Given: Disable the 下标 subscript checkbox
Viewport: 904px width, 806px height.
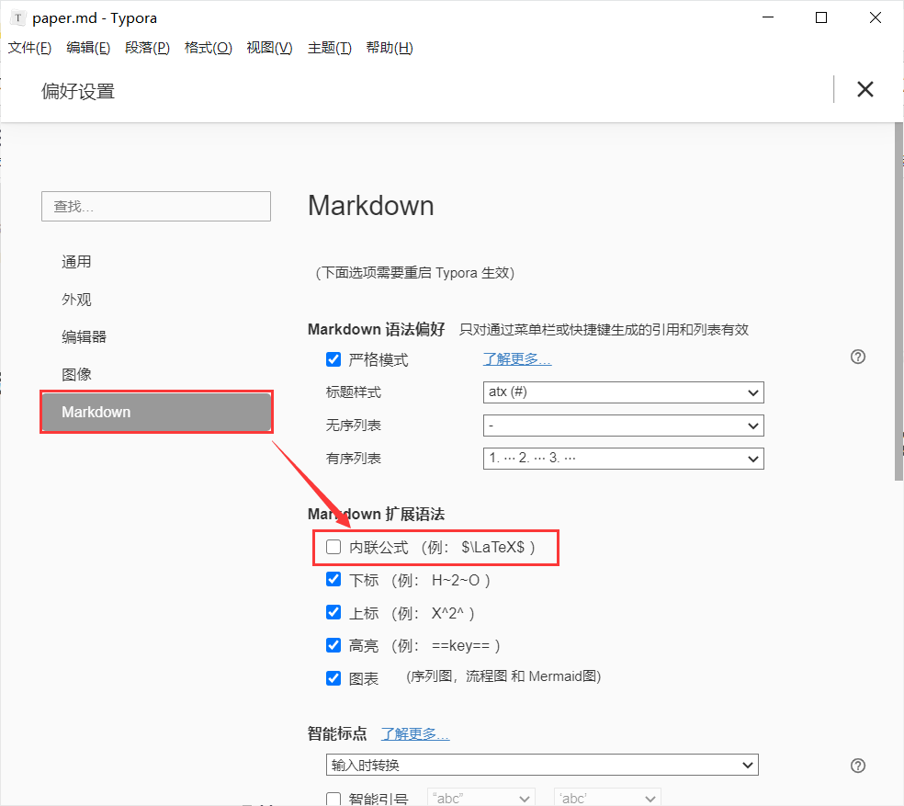Looking at the screenshot, I should [333, 579].
